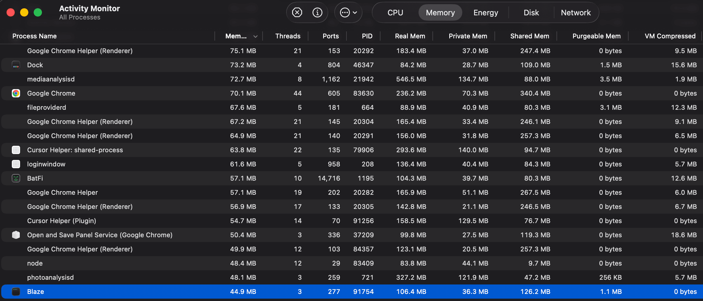Click the more options ellipsis icon
Screen dimensions: 703x301
(x=344, y=12)
